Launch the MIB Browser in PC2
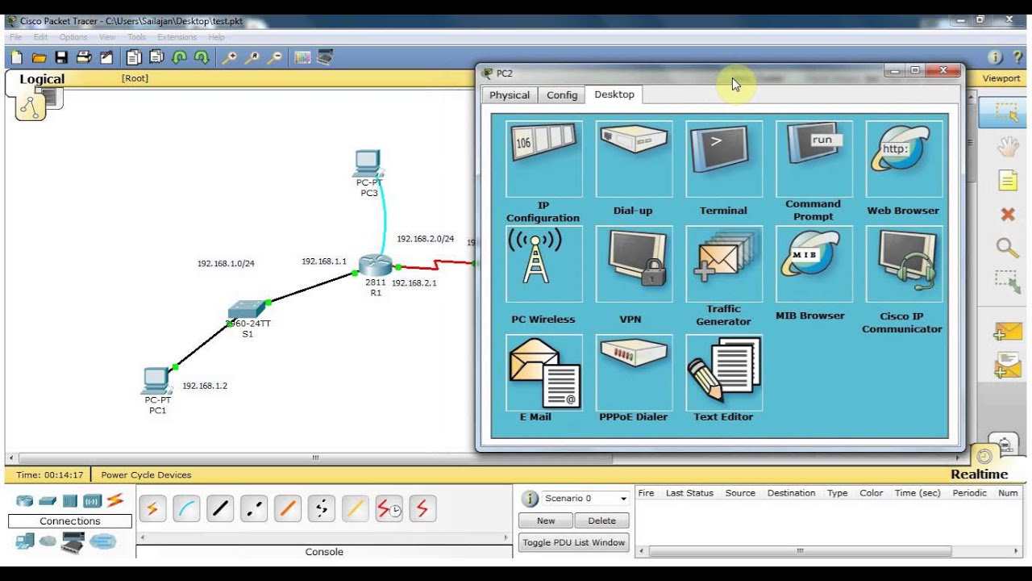1032x581 pixels. click(x=814, y=264)
